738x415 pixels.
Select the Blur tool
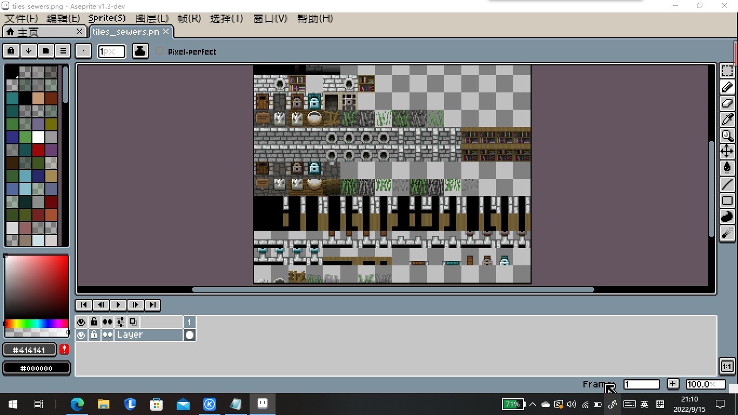coord(727,233)
